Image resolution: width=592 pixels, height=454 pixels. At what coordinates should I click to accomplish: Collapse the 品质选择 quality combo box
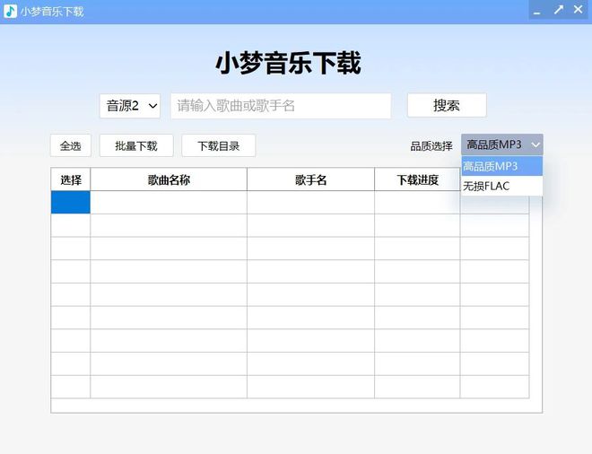pos(501,144)
